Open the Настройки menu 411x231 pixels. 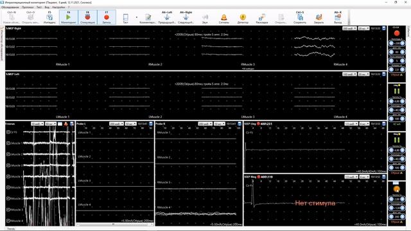(x=58, y=7)
